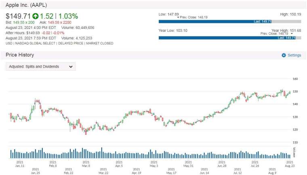Click Volume: 60,449,656 text

pyautogui.click(x=78, y=28)
